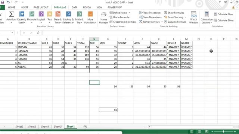This screenshot has height=134, width=239.
Task: Launch the Name Manager
Action: coord(103,18)
